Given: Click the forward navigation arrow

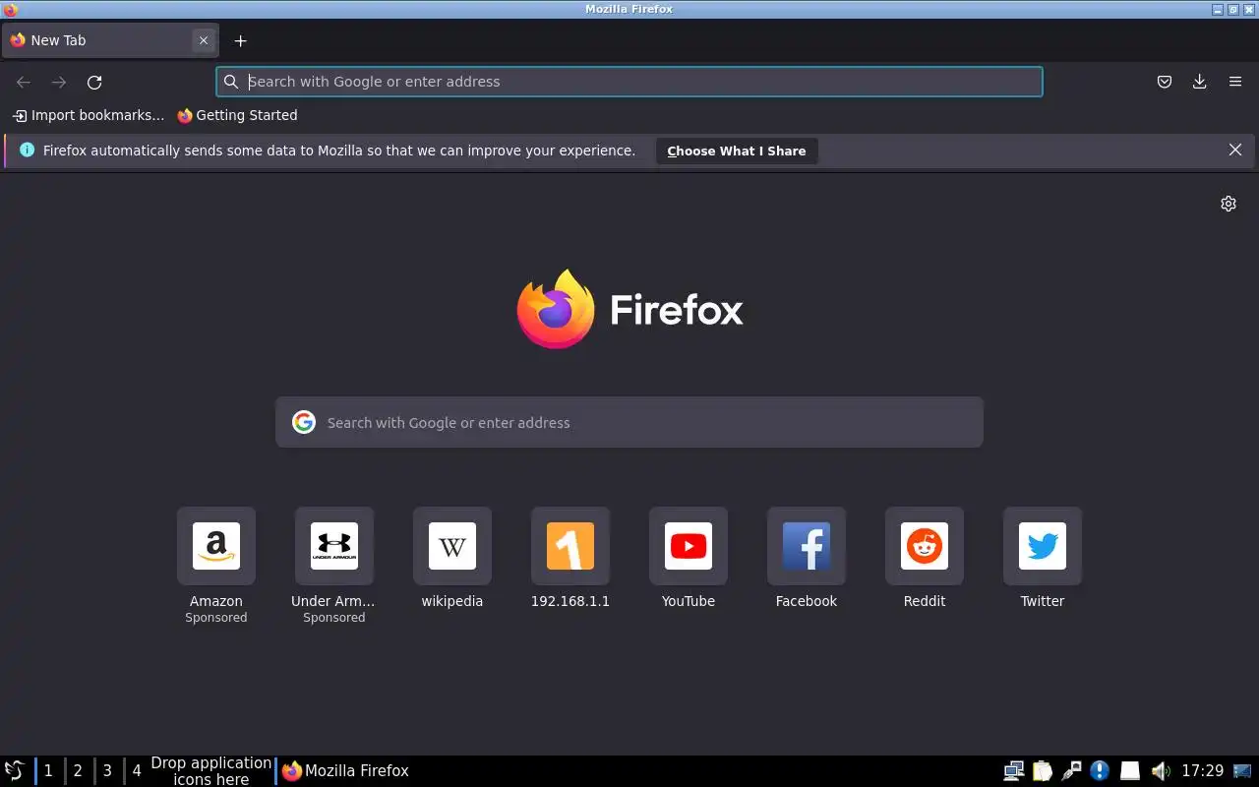Looking at the screenshot, I should tap(59, 82).
